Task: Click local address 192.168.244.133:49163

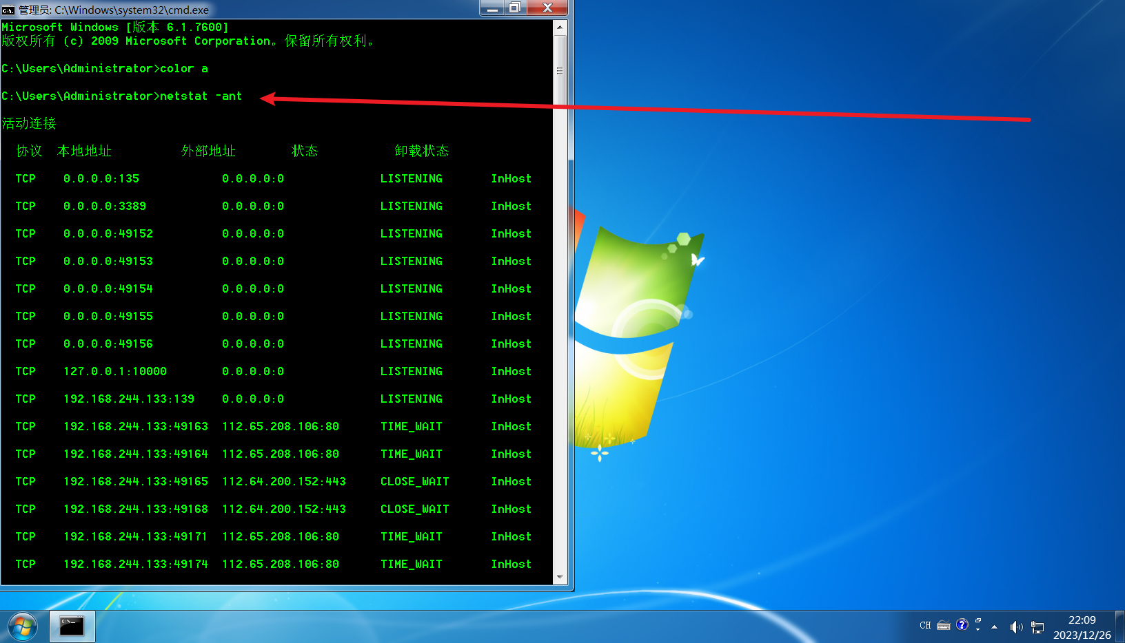Action: click(x=136, y=426)
